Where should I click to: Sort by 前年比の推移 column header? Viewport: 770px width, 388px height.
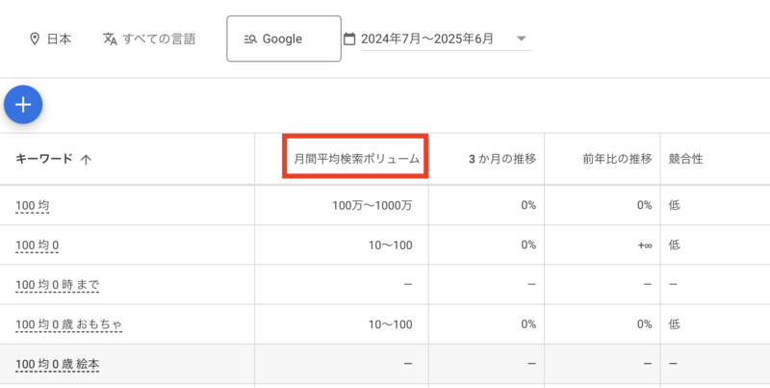coord(617,159)
